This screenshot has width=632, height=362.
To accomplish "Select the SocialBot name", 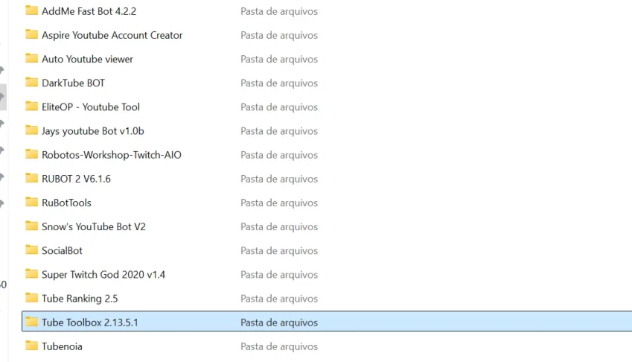I will click(x=62, y=251).
